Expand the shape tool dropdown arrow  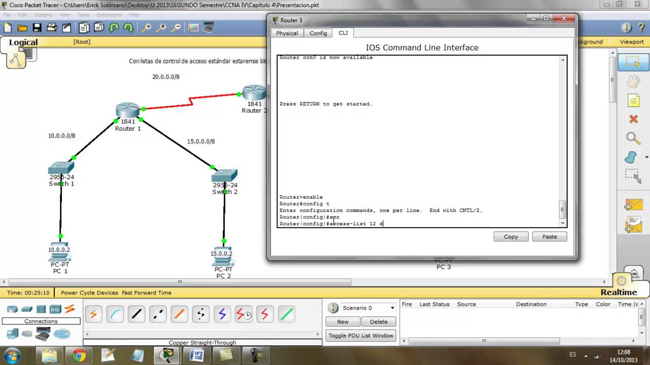646,158
